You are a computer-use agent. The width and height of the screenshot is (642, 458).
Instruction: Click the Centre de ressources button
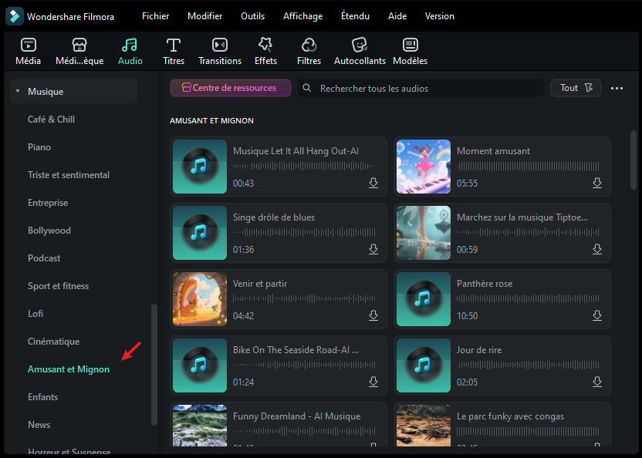click(x=230, y=88)
